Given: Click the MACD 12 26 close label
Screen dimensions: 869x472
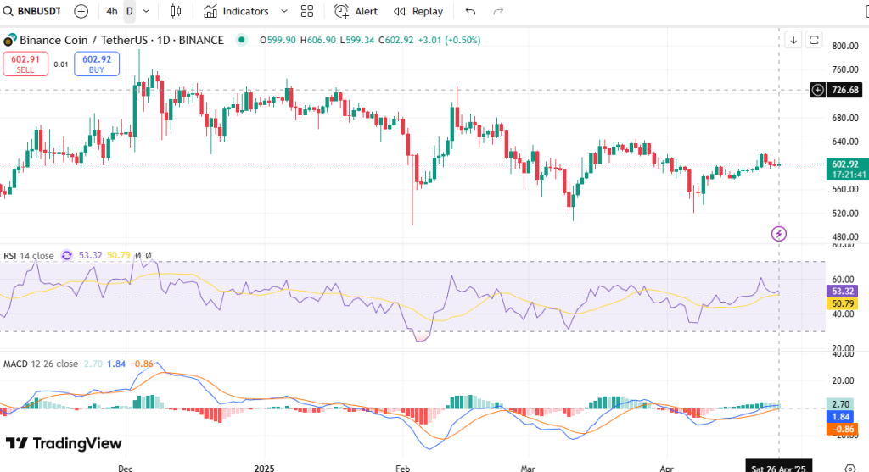Looking at the screenshot, I should coord(41,364).
